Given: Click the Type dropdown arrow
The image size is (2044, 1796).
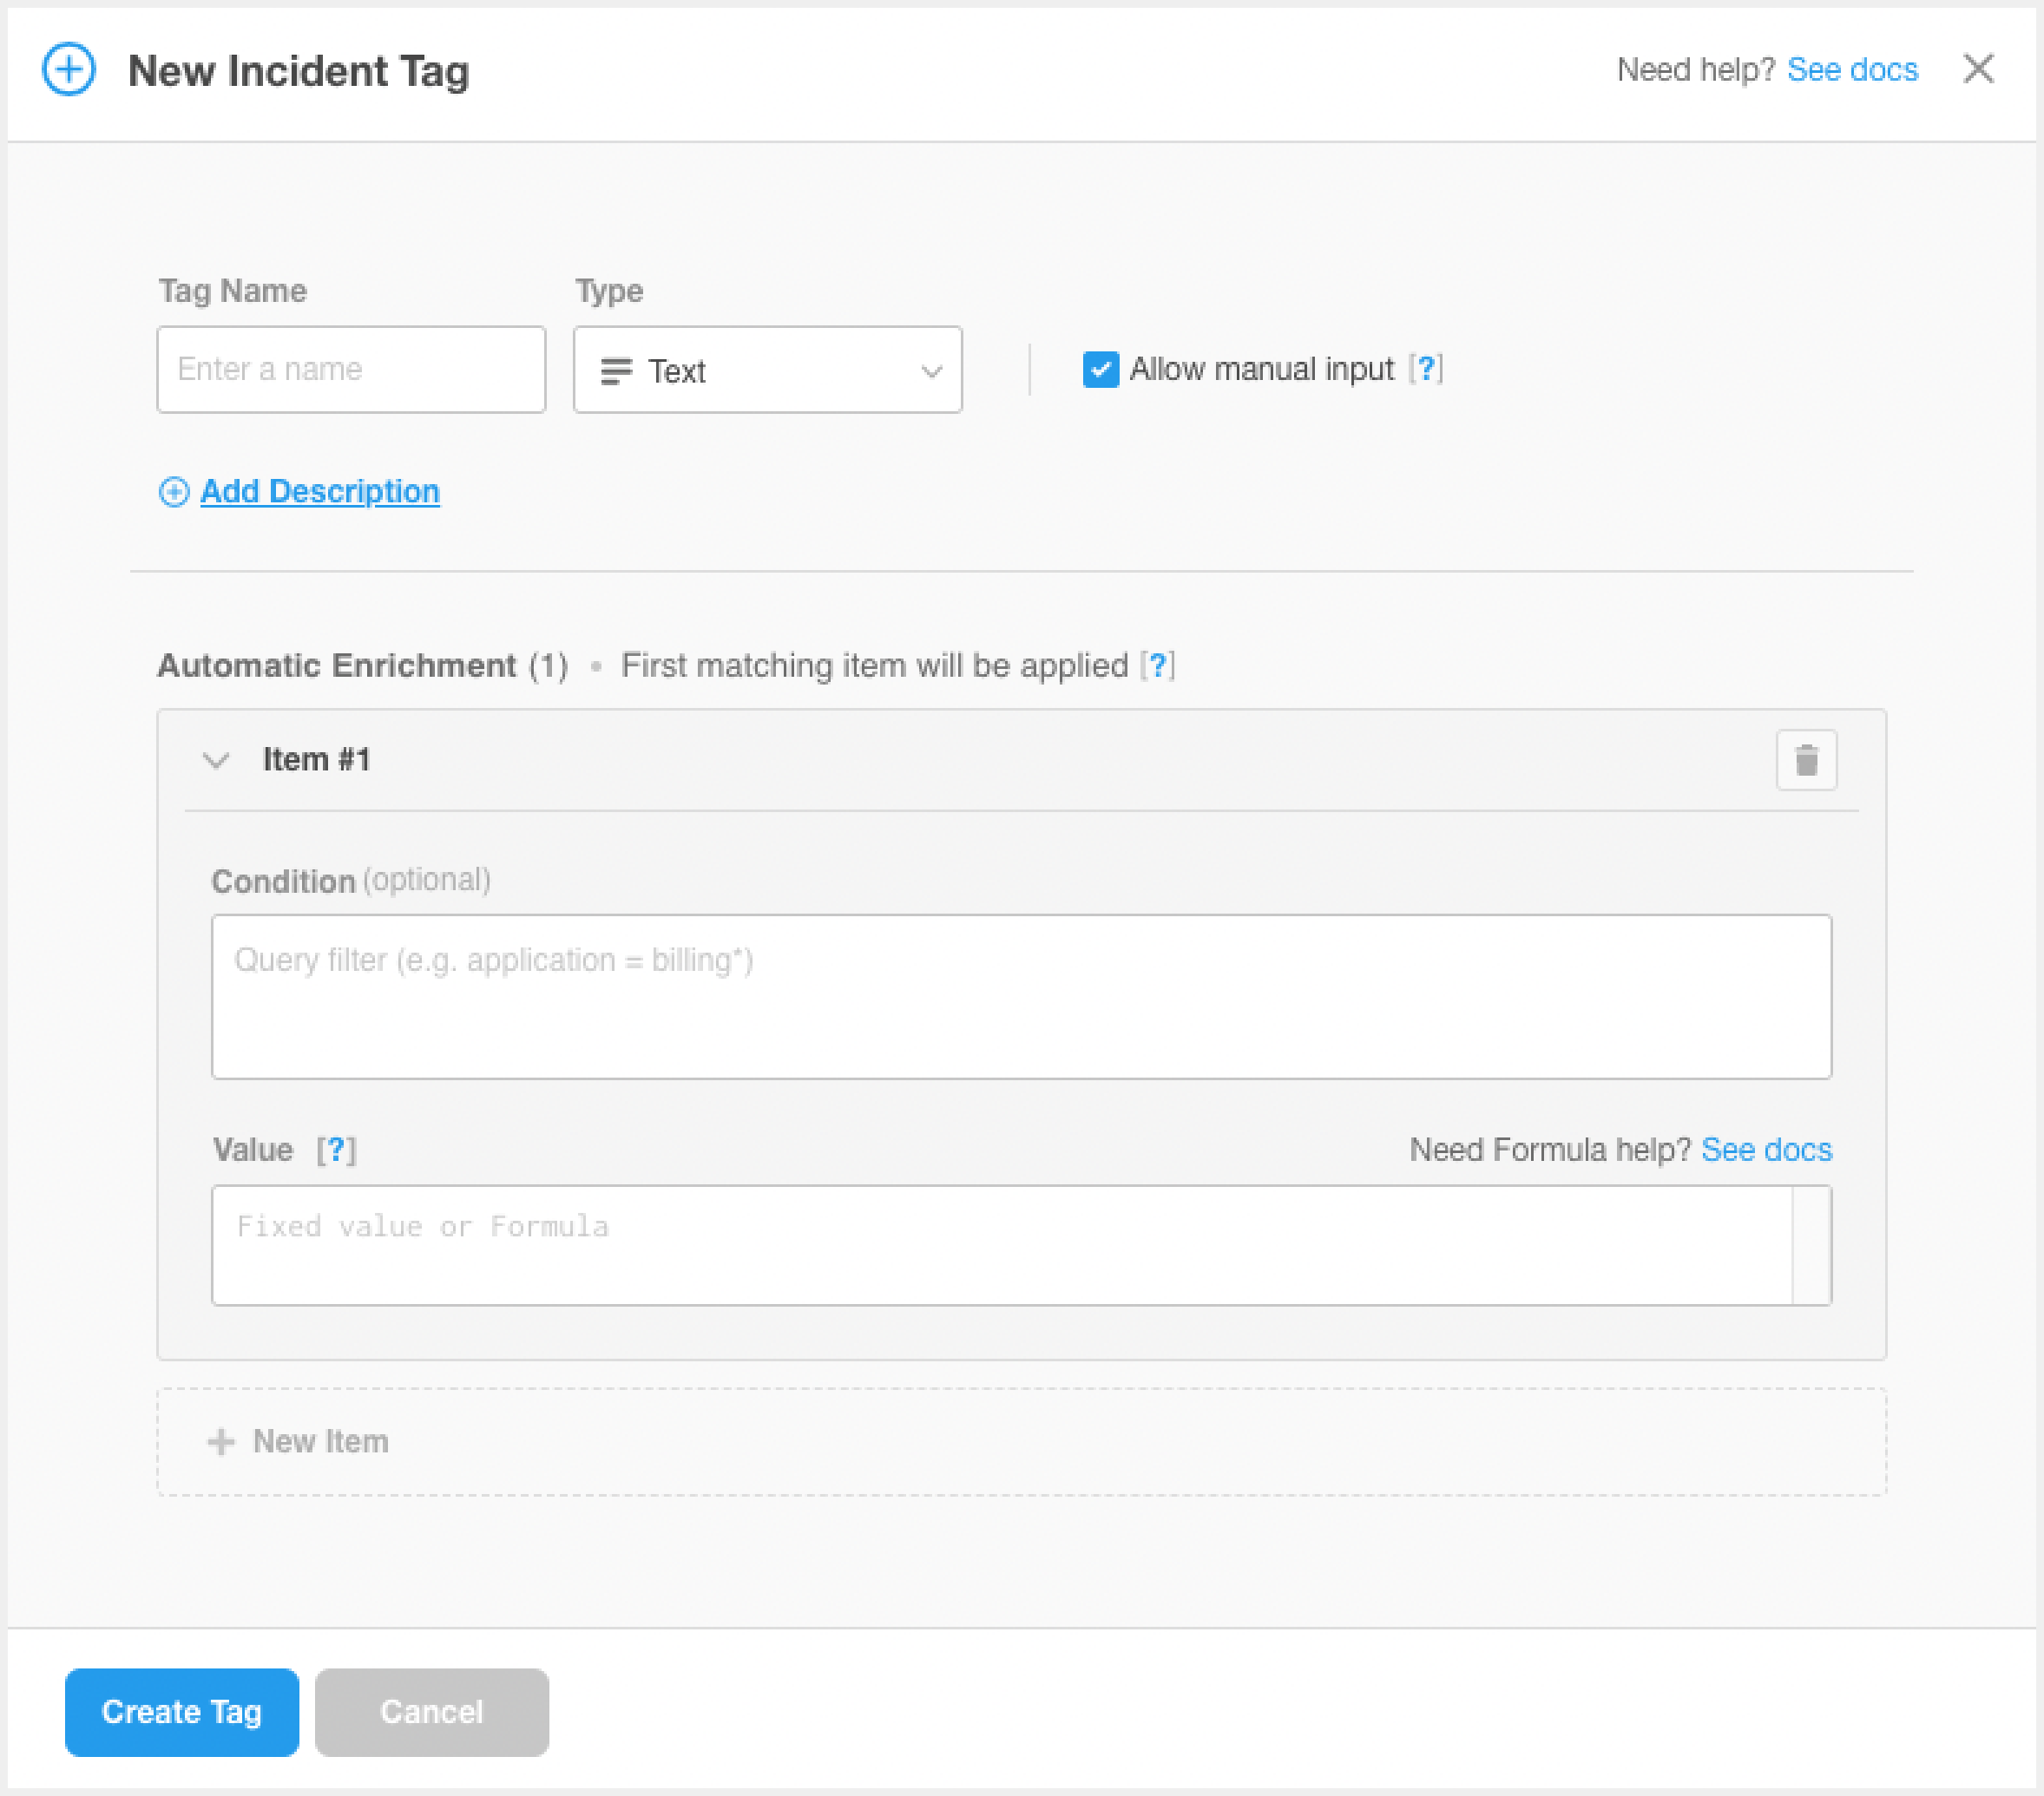Looking at the screenshot, I should pos(931,372).
